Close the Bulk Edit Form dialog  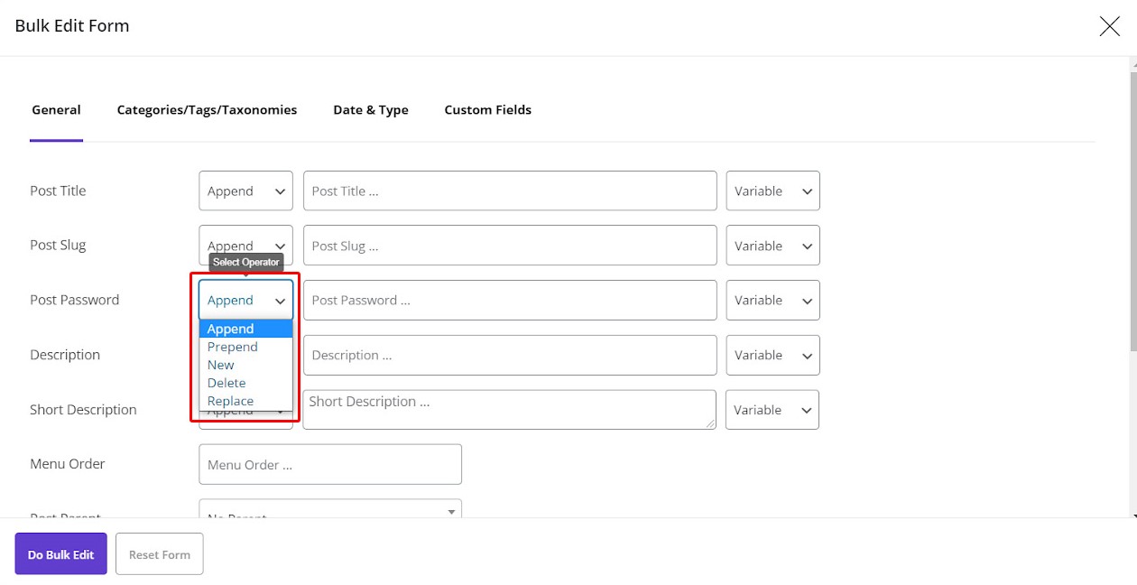click(1109, 26)
